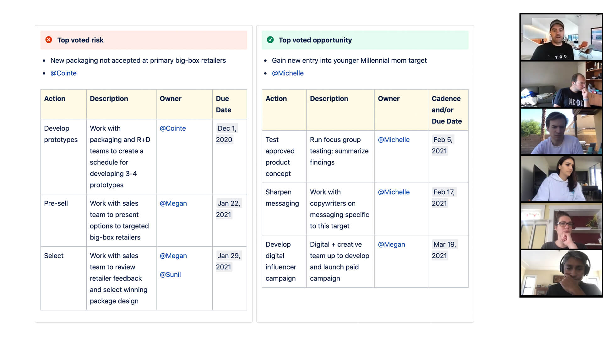603x339 pixels.
Task: Select the participant with glasses video thumbnail
Action: coord(561,226)
